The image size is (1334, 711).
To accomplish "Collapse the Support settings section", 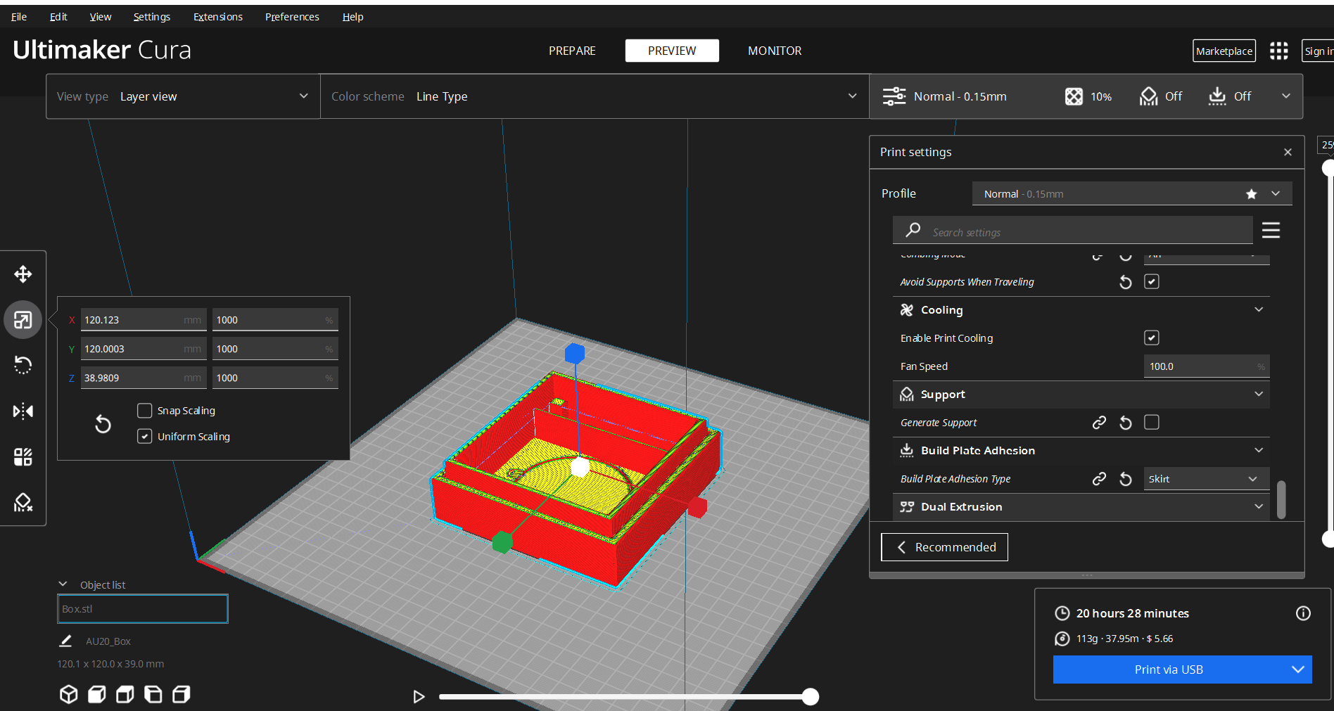I will point(1259,394).
